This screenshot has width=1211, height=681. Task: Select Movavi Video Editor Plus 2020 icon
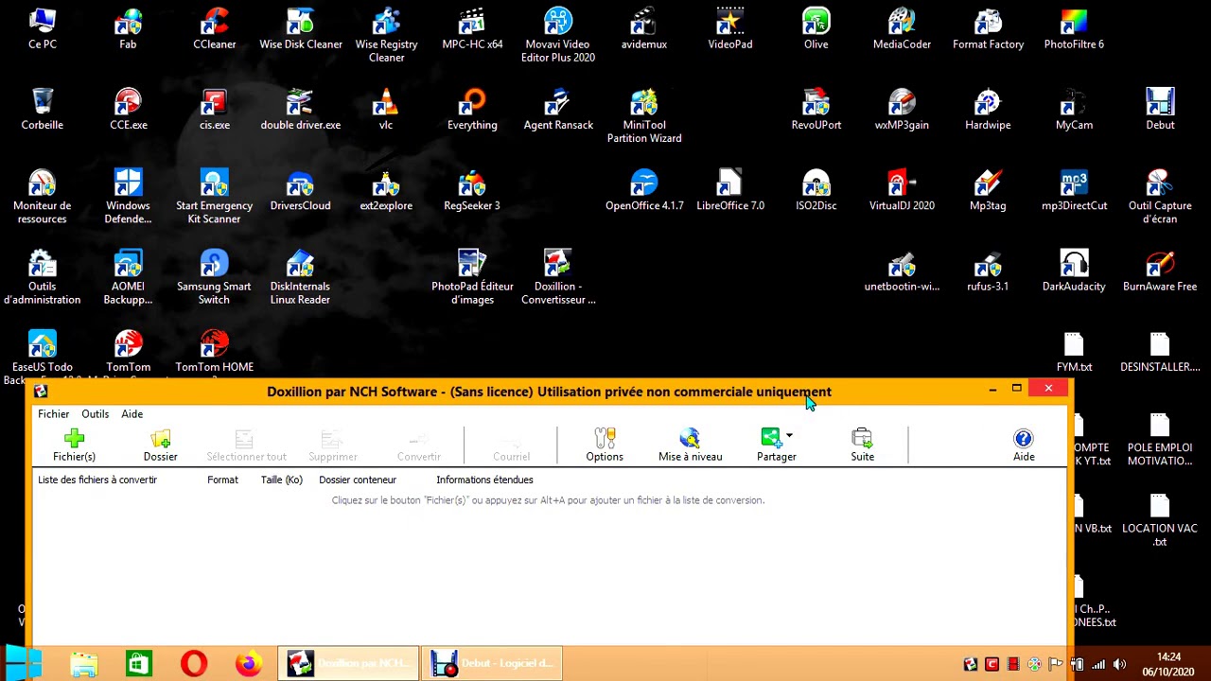pyautogui.click(x=558, y=34)
